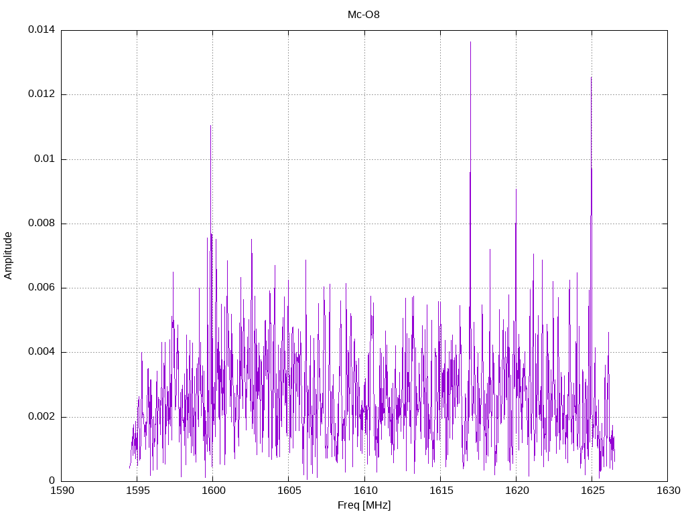The image size is (686, 514).
Task: Click the Freq [MHz] x-axis label
Action: click(x=364, y=505)
